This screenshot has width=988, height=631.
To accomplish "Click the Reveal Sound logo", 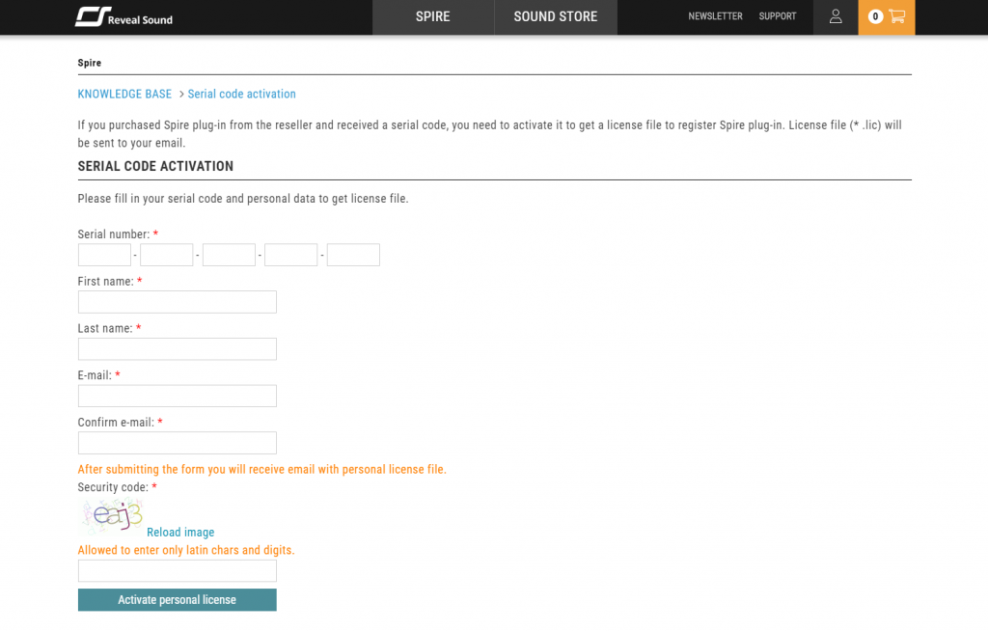I will point(123,17).
